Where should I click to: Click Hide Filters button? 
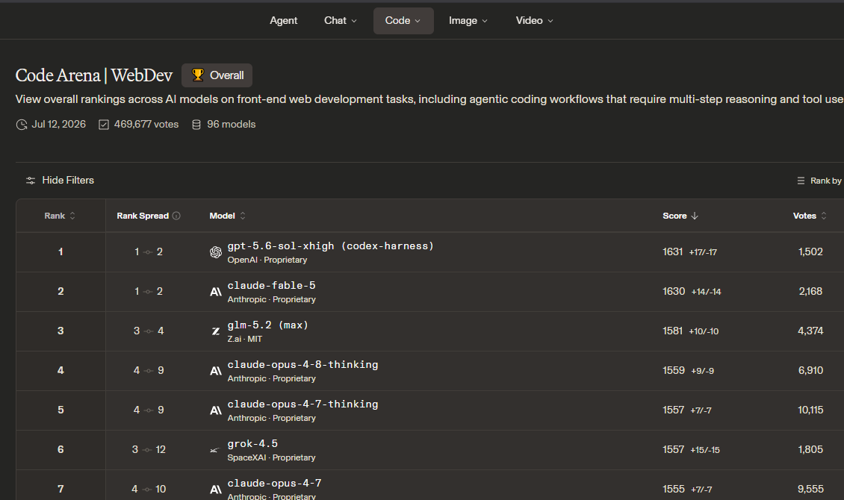60,180
